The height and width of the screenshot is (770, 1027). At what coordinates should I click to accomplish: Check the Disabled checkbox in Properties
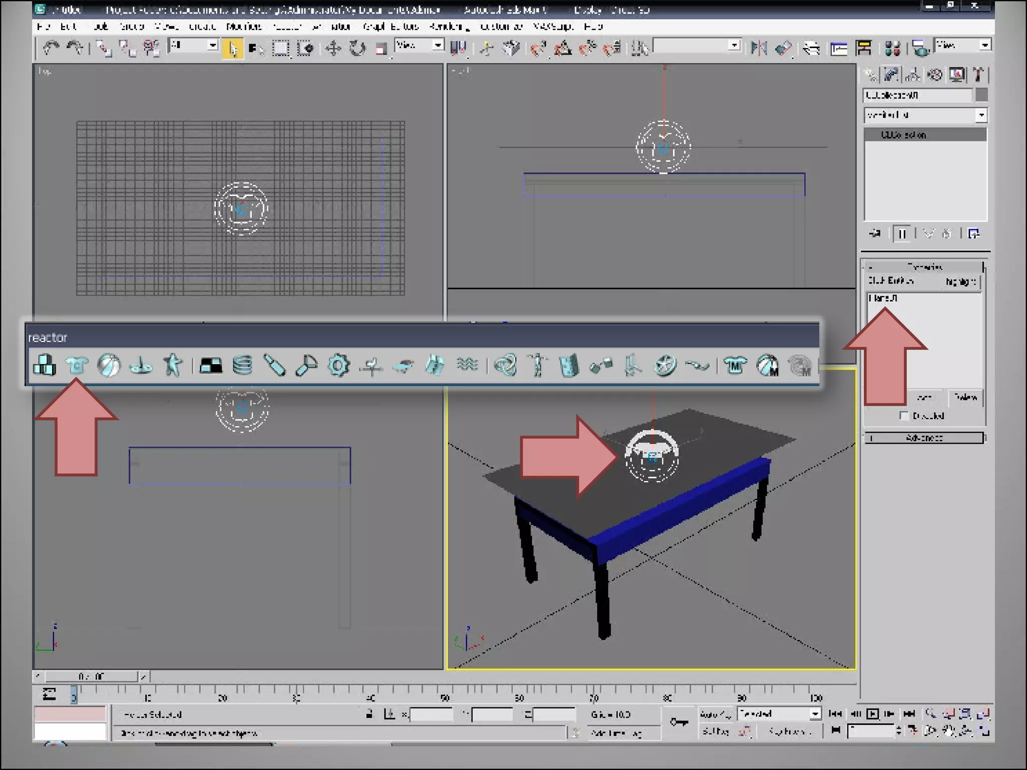point(904,416)
